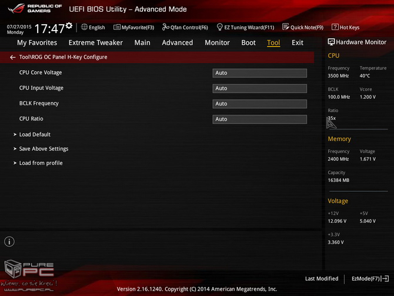Click the 07/27/2015 date
Screen dimensions: 394x296
pos(19,26)
